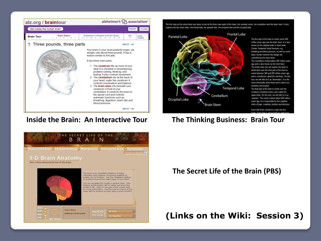Rotate brain model downward with the down arrow
The height and width of the screenshot is (241, 321).
pyautogui.click(x=55, y=215)
